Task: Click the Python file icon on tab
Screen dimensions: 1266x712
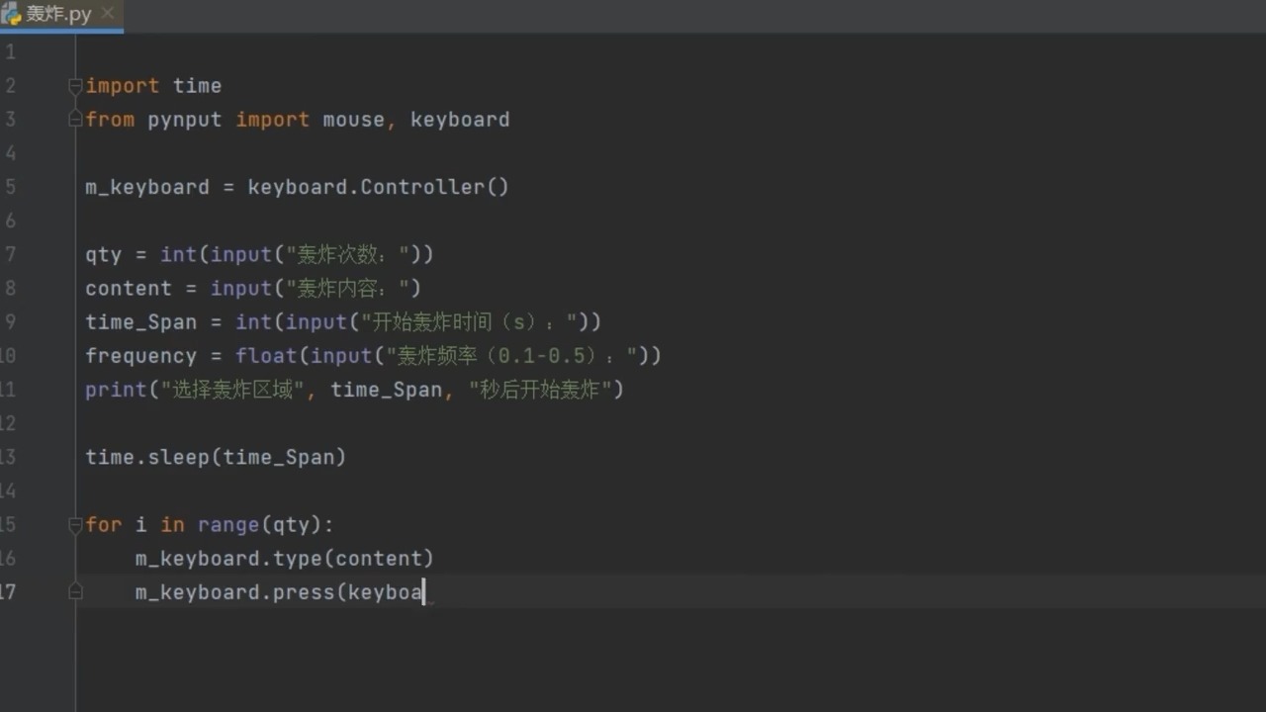Action: (11, 14)
